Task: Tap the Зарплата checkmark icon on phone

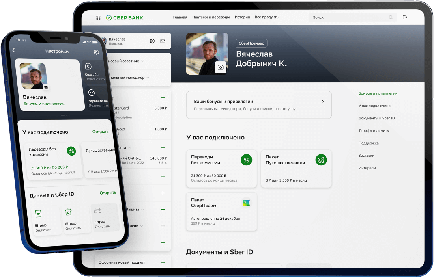Action: coord(92,93)
